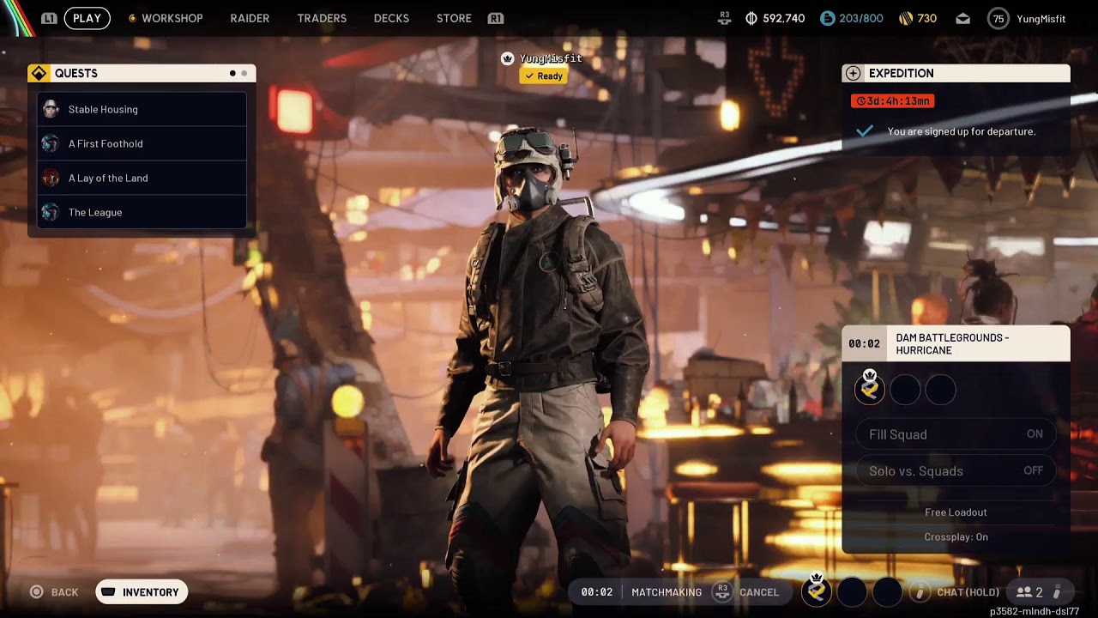Click the party leader emblem in map panel

[x=869, y=389]
